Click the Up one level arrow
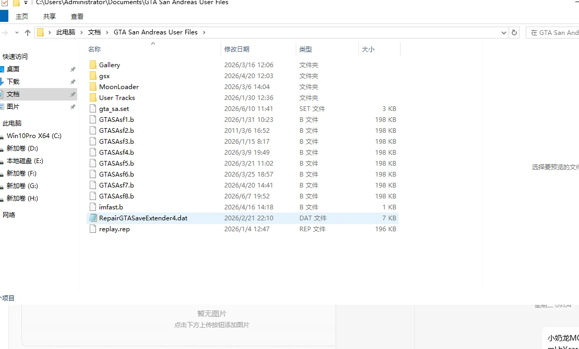 (x=27, y=32)
